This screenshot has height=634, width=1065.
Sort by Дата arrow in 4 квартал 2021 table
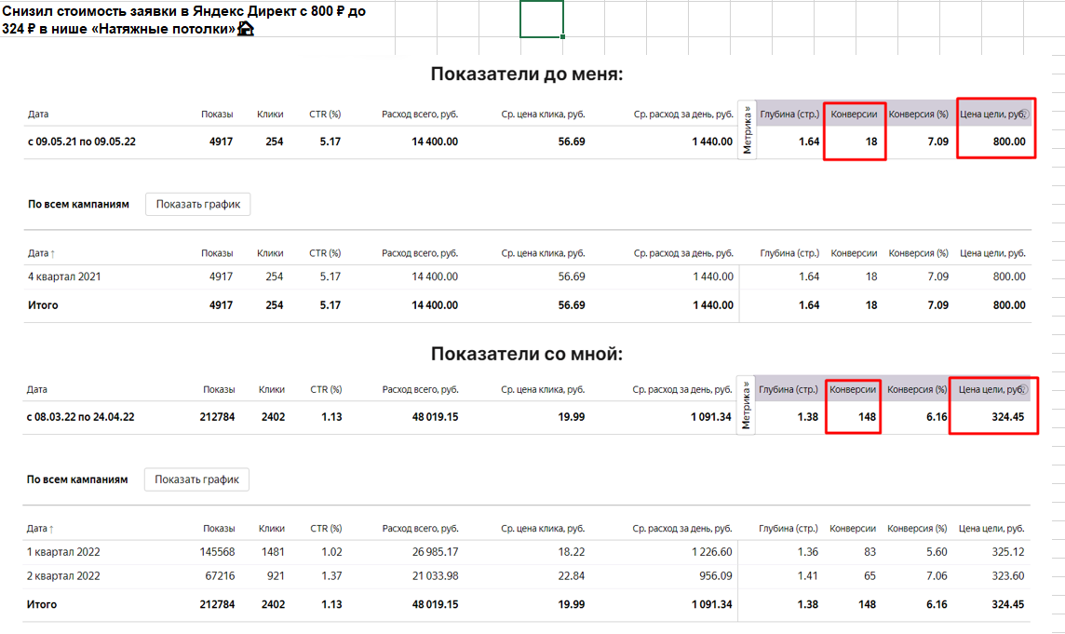click(52, 253)
